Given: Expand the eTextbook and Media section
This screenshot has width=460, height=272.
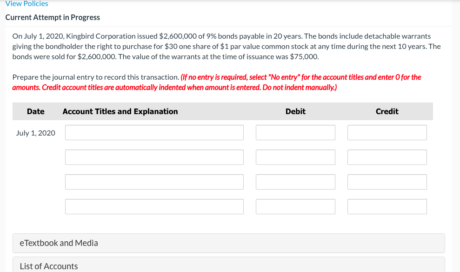Looking at the screenshot, I should [x=59, y=243].
